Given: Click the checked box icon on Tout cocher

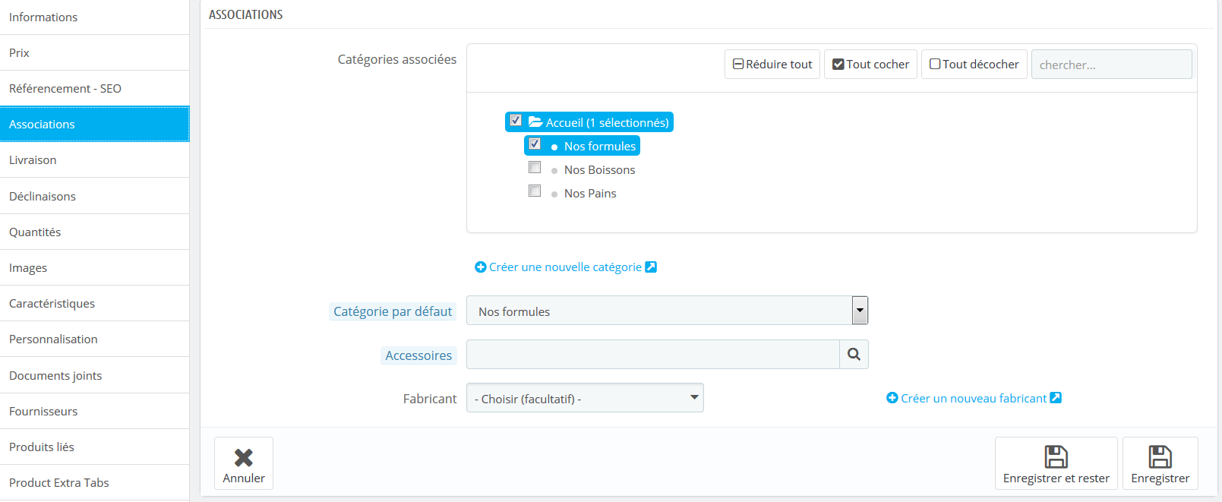Looking at the screenshot, I should [x=839, y=64].
